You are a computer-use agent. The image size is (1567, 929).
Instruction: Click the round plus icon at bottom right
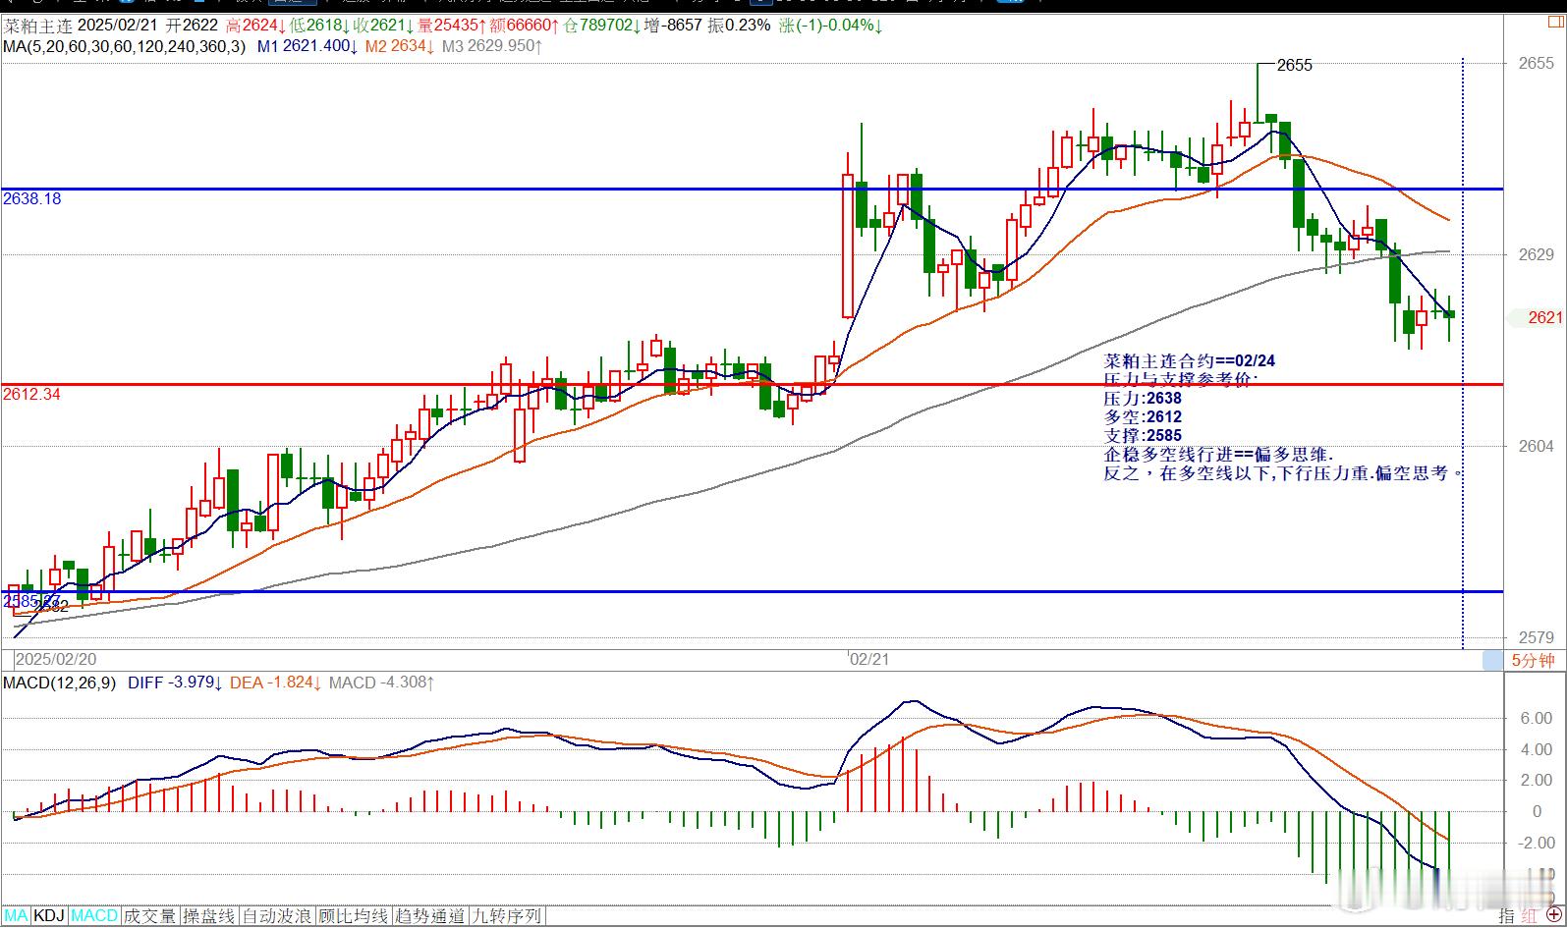1555,915
